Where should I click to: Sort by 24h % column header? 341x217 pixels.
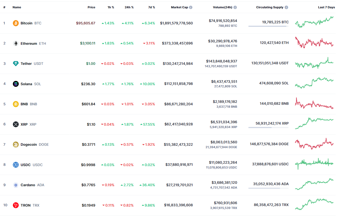(x=129, y=8)
